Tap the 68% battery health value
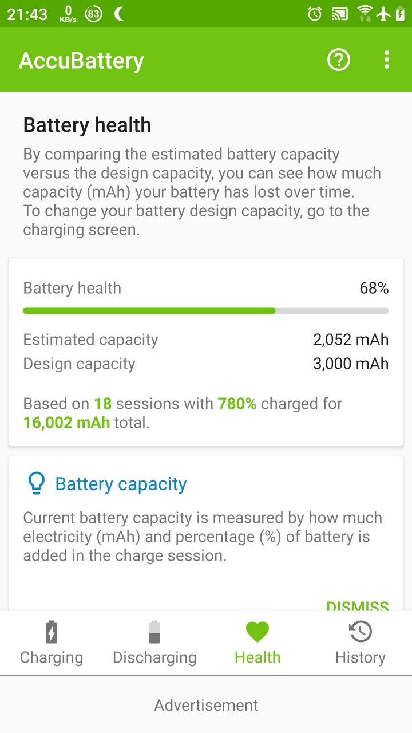Viewport: 412px width, 733px height. point(374,288)
